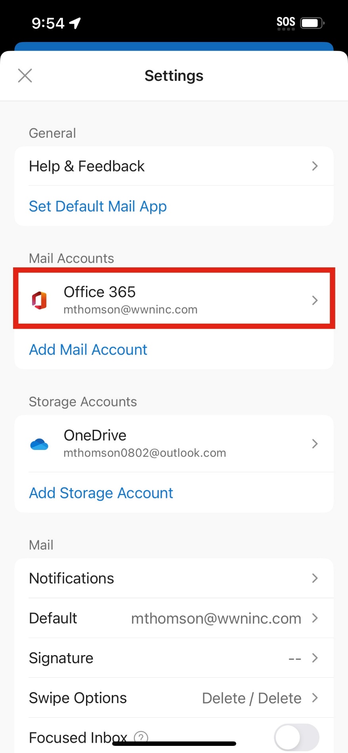Viewport: 348px width, 753px height.
Task: Tap Add Storage Account link
Action: pyautogui.click(x=101, y=493)
